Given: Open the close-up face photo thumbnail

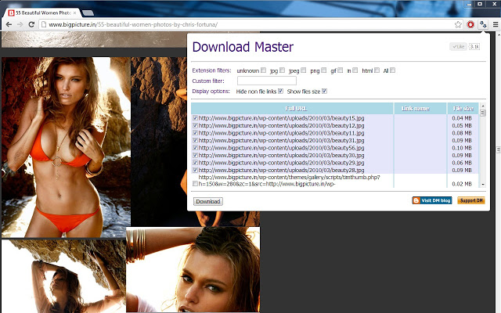Looking at the screenshot, I should (x=193, y=270).
